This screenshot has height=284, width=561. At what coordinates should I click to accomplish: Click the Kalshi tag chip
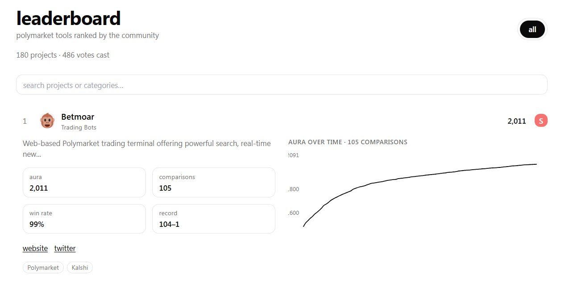tap(80, 267)
